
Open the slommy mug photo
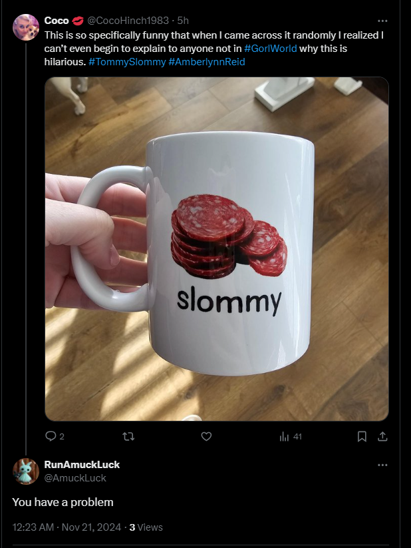[217, 249]
